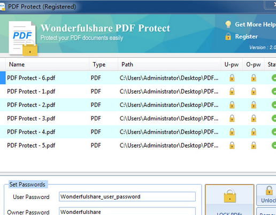Click the Version label in the banner
This screenshot has width=276, height=215.
click(263, 48)
